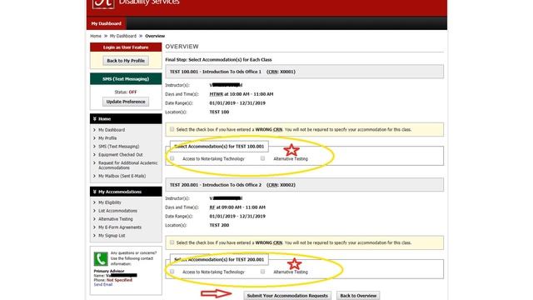533x300 pixels.
Task: Click the Login as User Feature header
Action: pyautogui.click(x=126, y=47)
